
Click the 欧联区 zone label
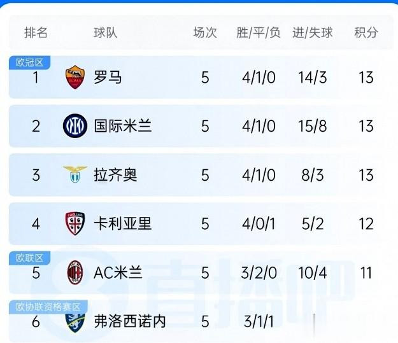pyautogui.click(x=30, y=258)
